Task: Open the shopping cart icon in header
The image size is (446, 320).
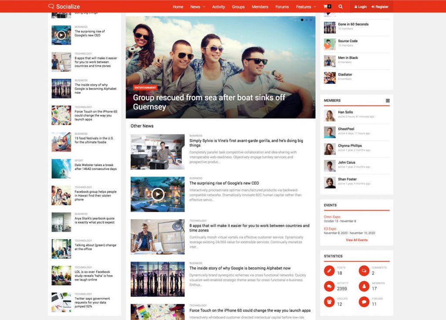Action: click(x=327, y=7)
